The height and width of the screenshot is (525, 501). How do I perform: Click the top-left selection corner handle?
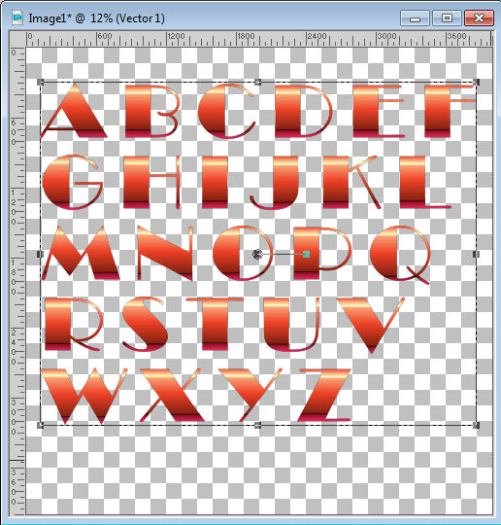(x=40, y=82)
